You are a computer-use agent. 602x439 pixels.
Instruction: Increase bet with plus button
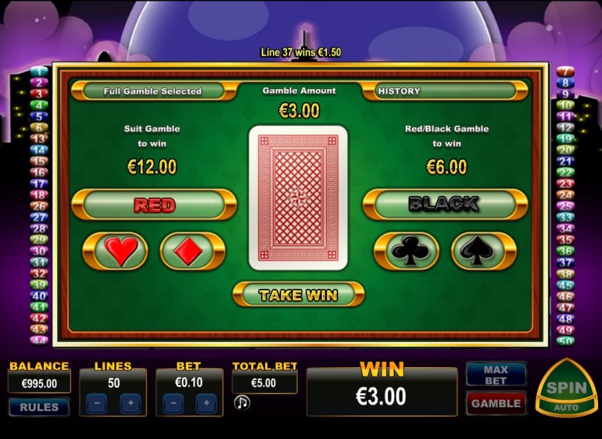(x=206, y=403)
